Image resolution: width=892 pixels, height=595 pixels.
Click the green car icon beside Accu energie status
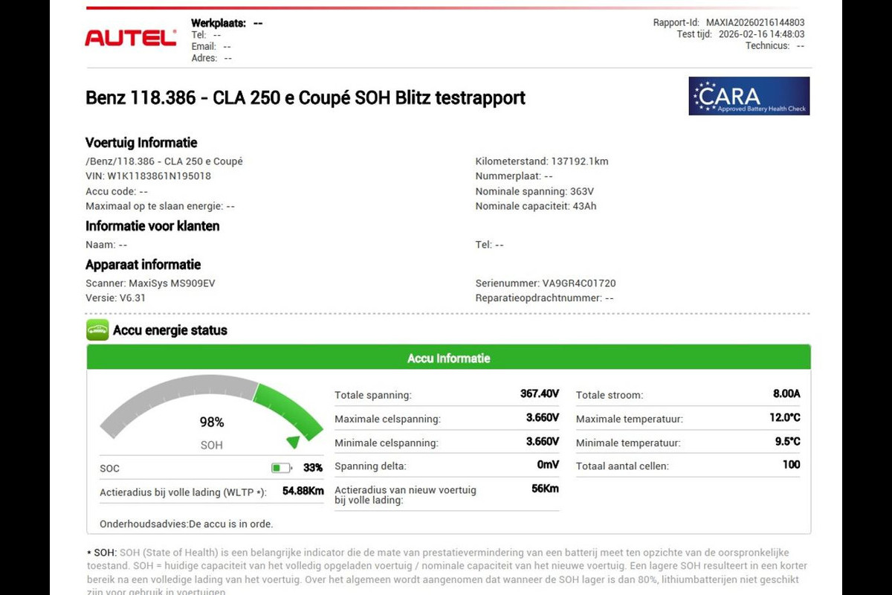(x=97, y=330)
